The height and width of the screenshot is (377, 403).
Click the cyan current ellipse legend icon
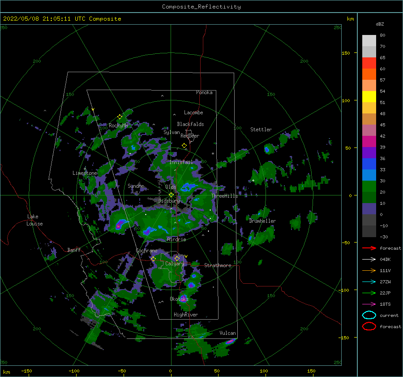[x=369, y=315]
